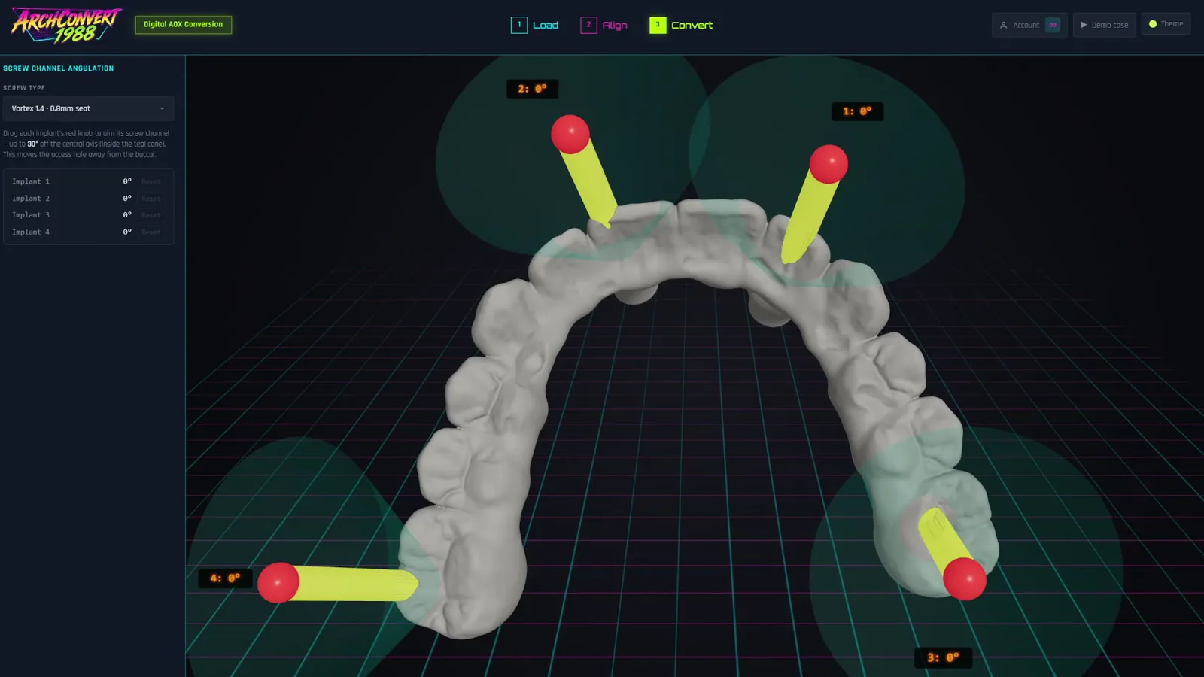Select the 'Implant 1' row label
The height and width of the screenshot is (677, 1204).
click(x=31, y=181)
